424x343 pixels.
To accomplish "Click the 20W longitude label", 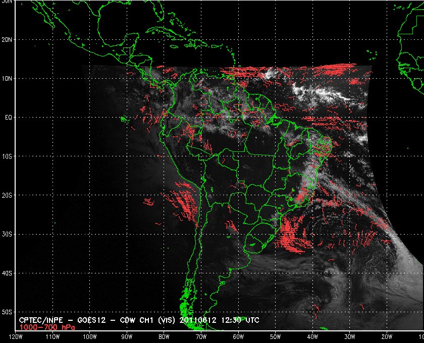I will coord(387,336).
